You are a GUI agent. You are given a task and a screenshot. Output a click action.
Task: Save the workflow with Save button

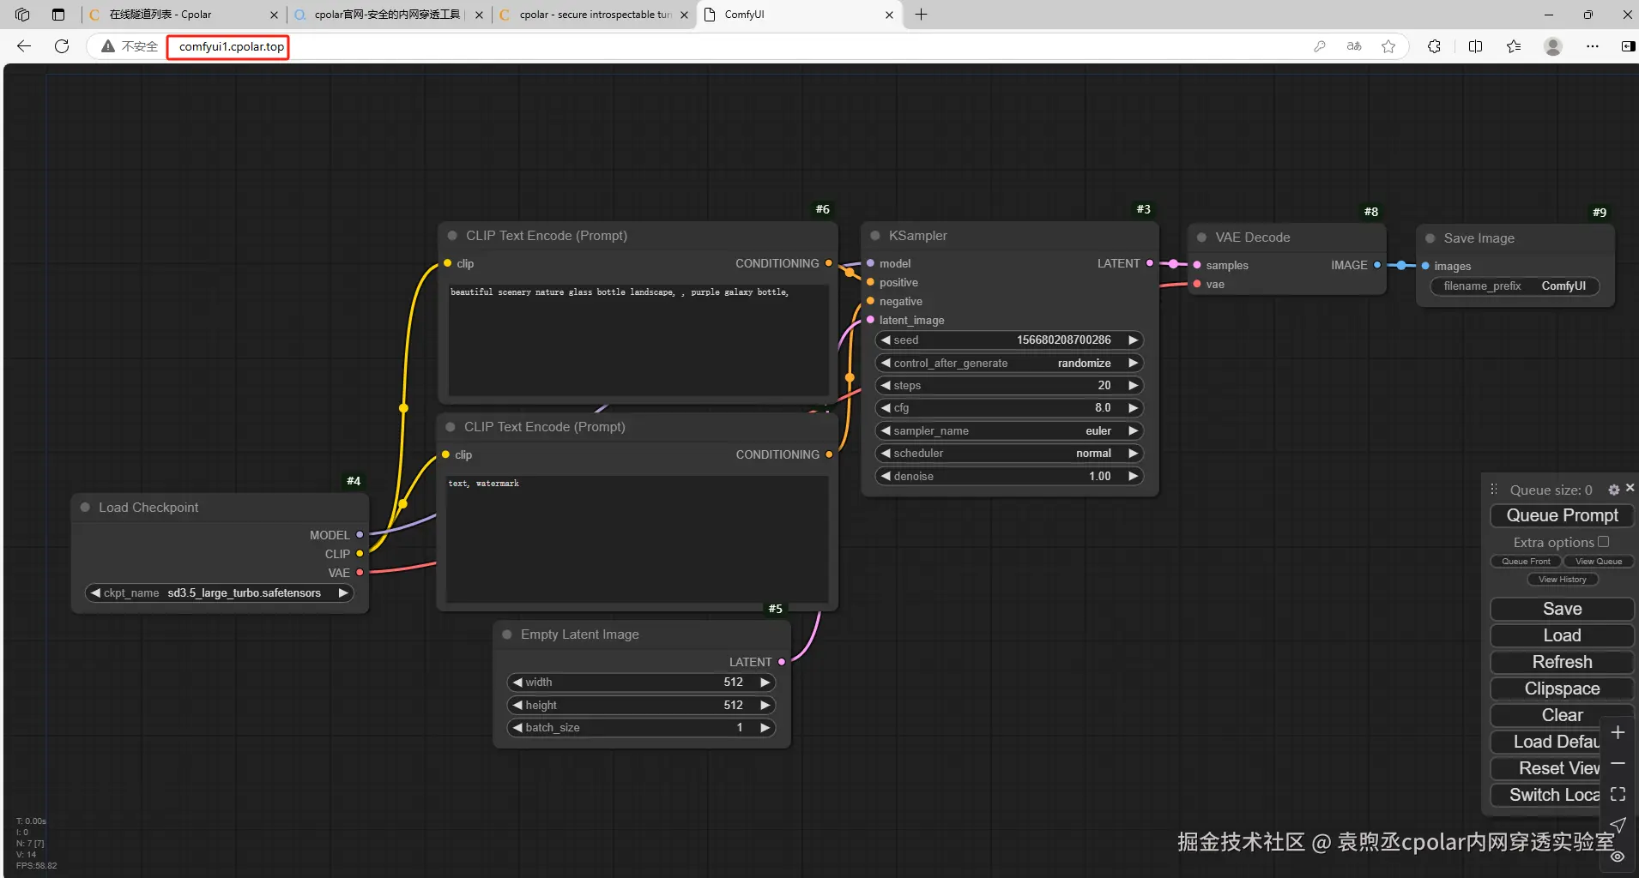coord(1562,609)
